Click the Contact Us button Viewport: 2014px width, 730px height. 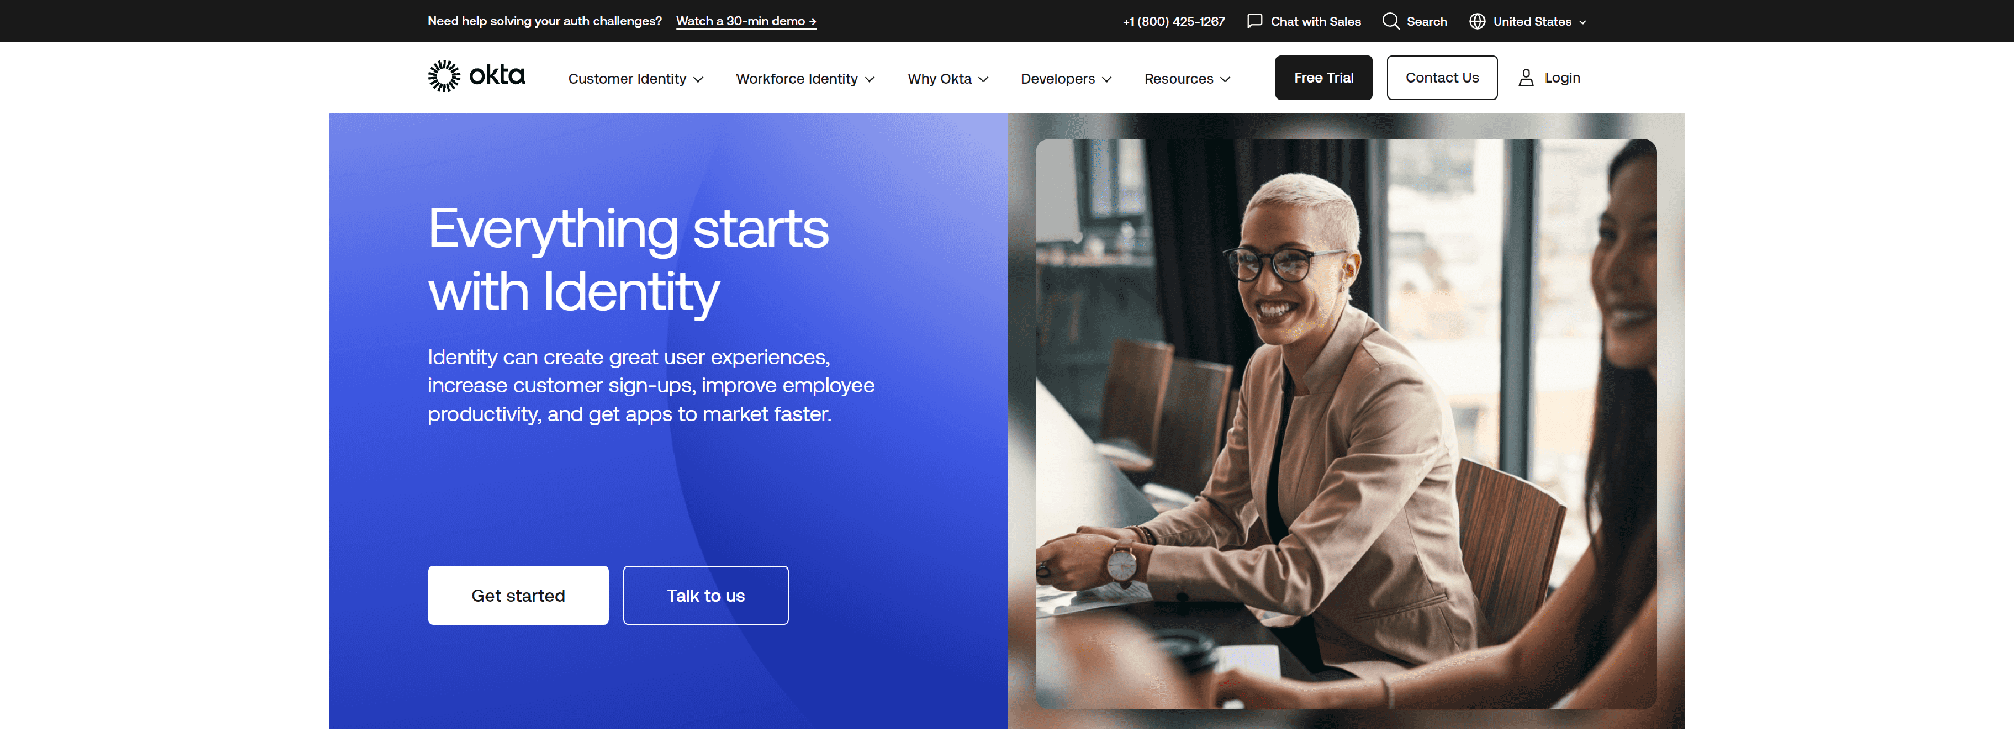click(1442, 77)
